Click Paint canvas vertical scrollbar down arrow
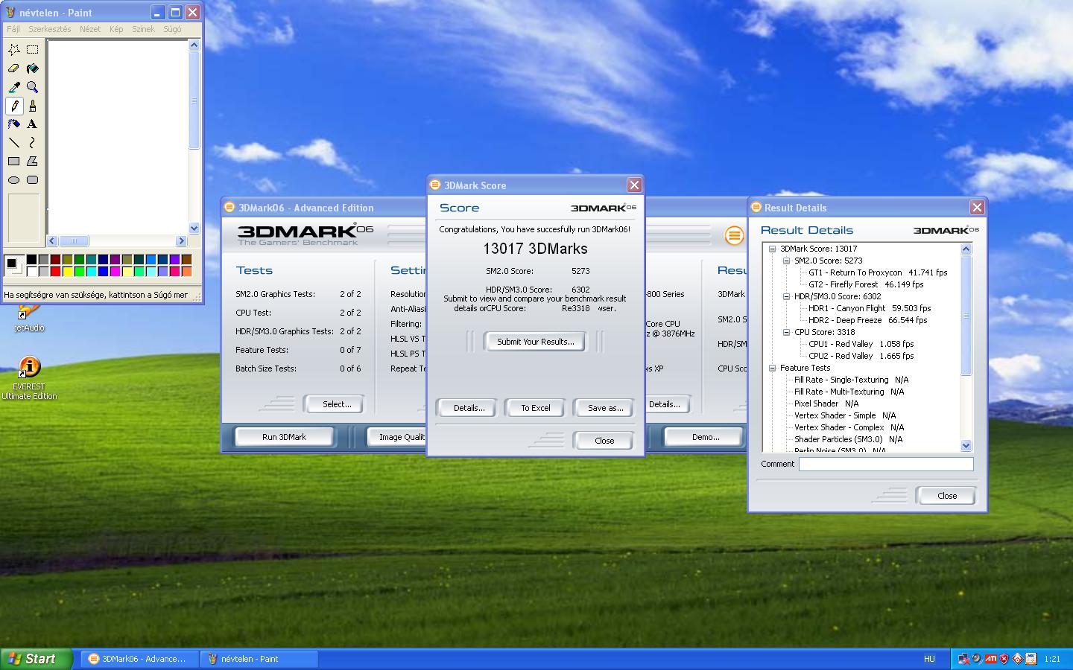This screenshot has width=1073, height=670. pos(194,228)
